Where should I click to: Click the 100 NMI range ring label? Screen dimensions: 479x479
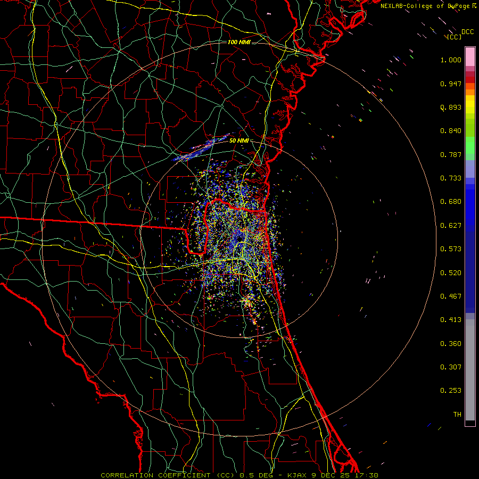(239, 42)
